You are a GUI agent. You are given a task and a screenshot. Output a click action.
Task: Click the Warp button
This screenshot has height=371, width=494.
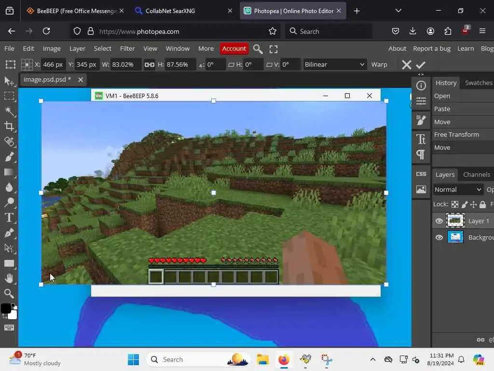[379, 65]
